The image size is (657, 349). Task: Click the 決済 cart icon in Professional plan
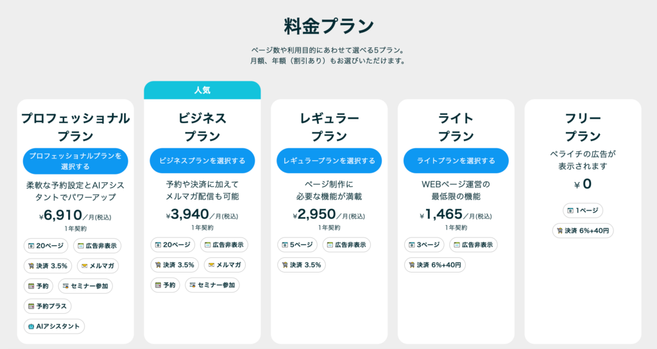click(31, 266)
